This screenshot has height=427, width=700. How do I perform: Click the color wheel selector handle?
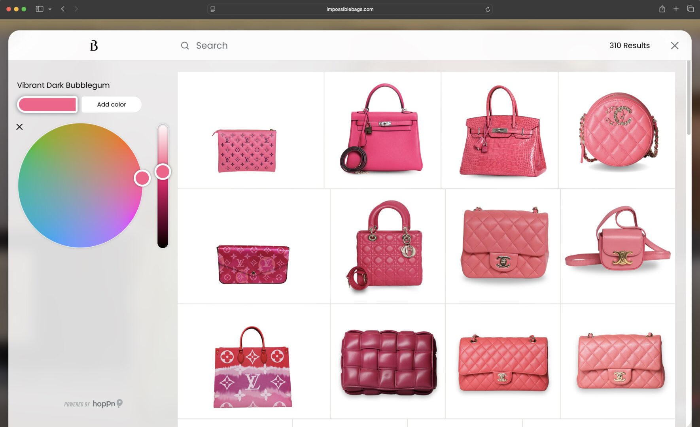tap(142, 178)
